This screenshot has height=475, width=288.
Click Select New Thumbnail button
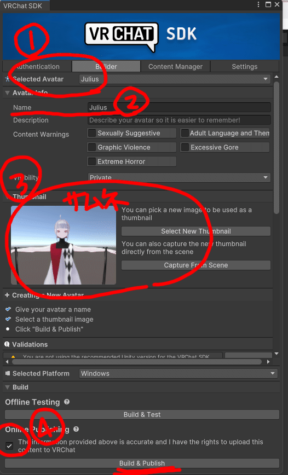(196, 231)
